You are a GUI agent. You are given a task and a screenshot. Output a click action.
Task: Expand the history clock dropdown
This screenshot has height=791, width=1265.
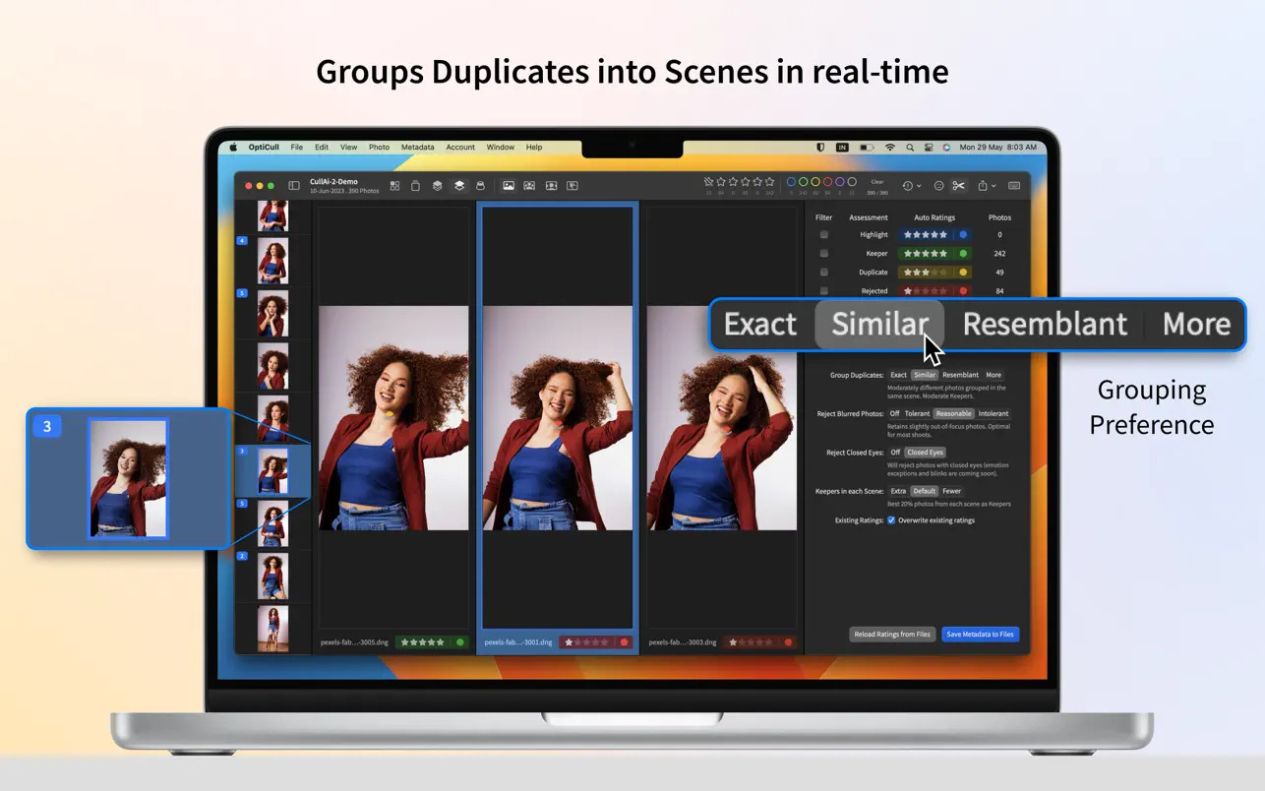pyautogui.click(x=911, y=186)
